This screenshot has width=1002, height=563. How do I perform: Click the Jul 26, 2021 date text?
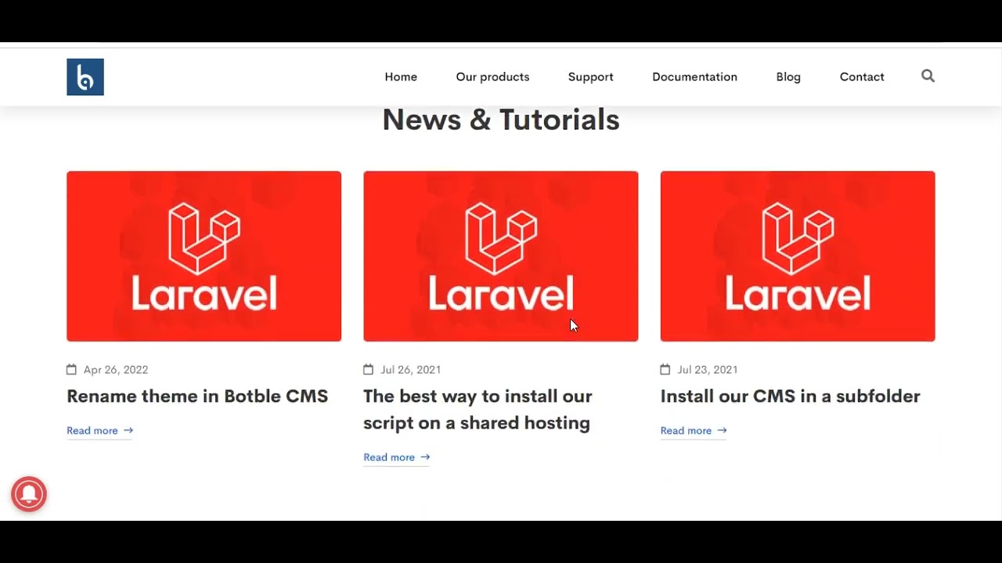pyautogui.click(x=411, y=370)
